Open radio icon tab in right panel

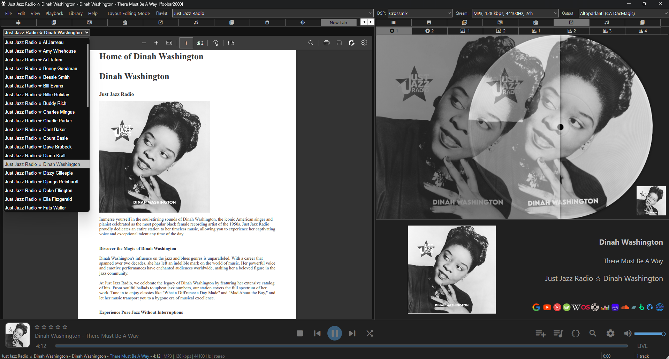535,22
